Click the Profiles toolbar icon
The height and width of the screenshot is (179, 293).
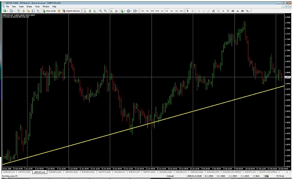click(x=11, y=11)
